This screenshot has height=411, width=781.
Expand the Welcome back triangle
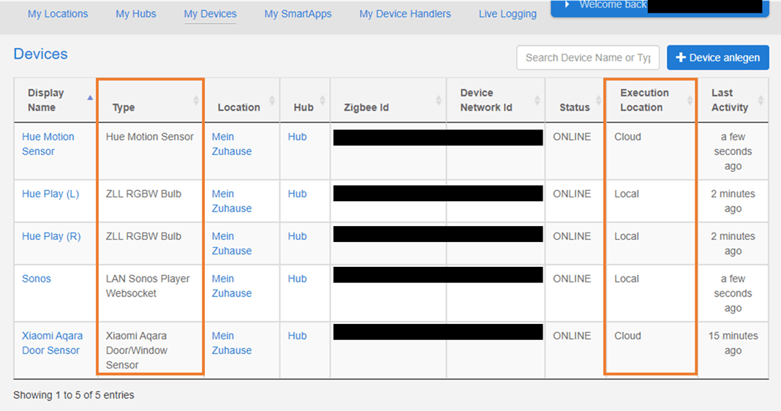click(567, 4)
